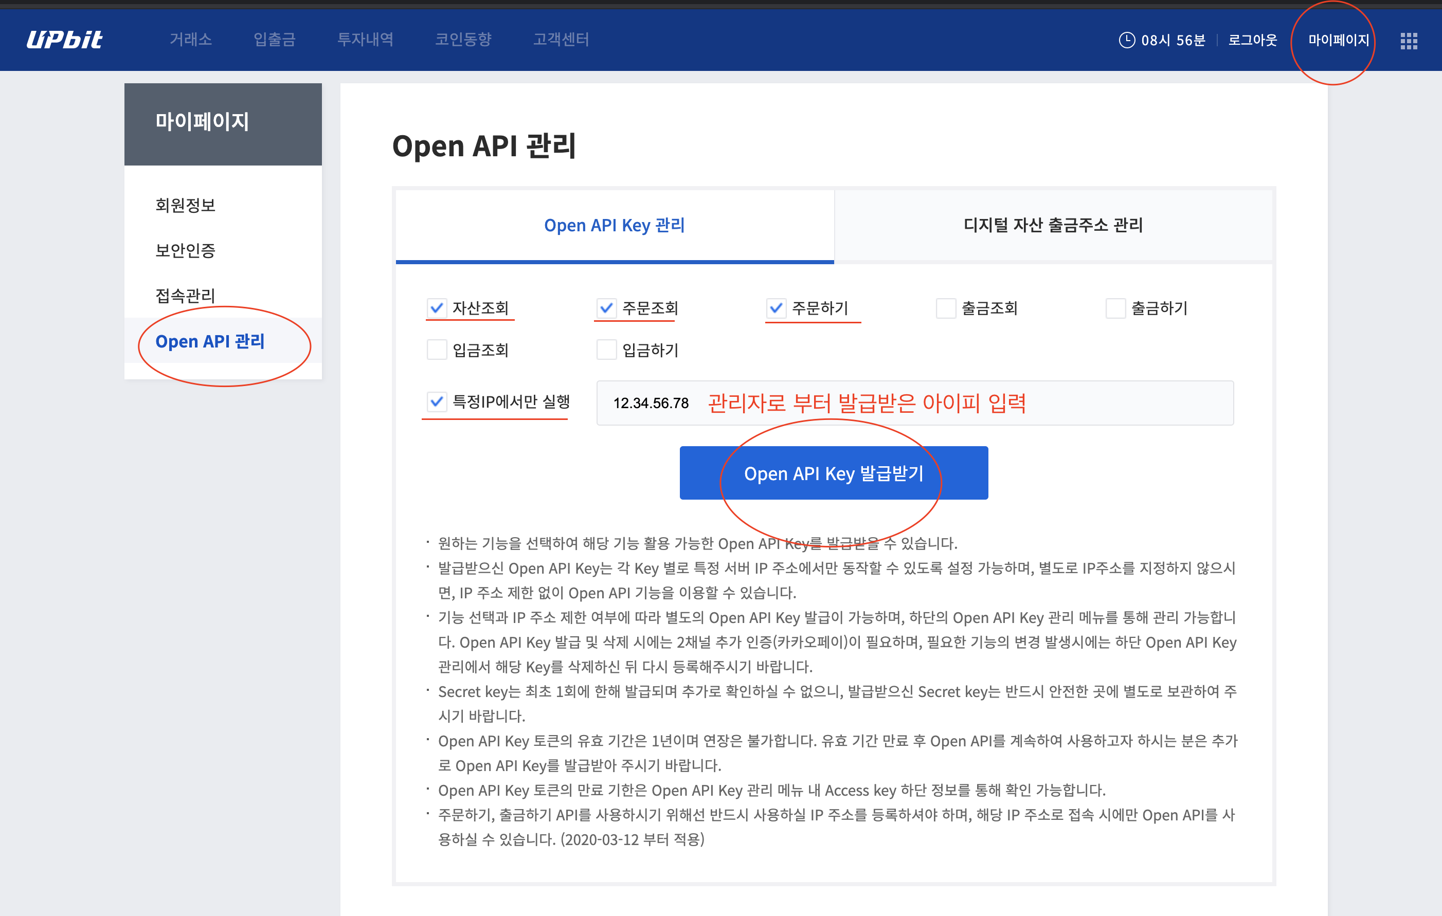Screen dimensions: 1442x916
Task: Click Open API Key 발급받기 button
Action: pos(833,473)
